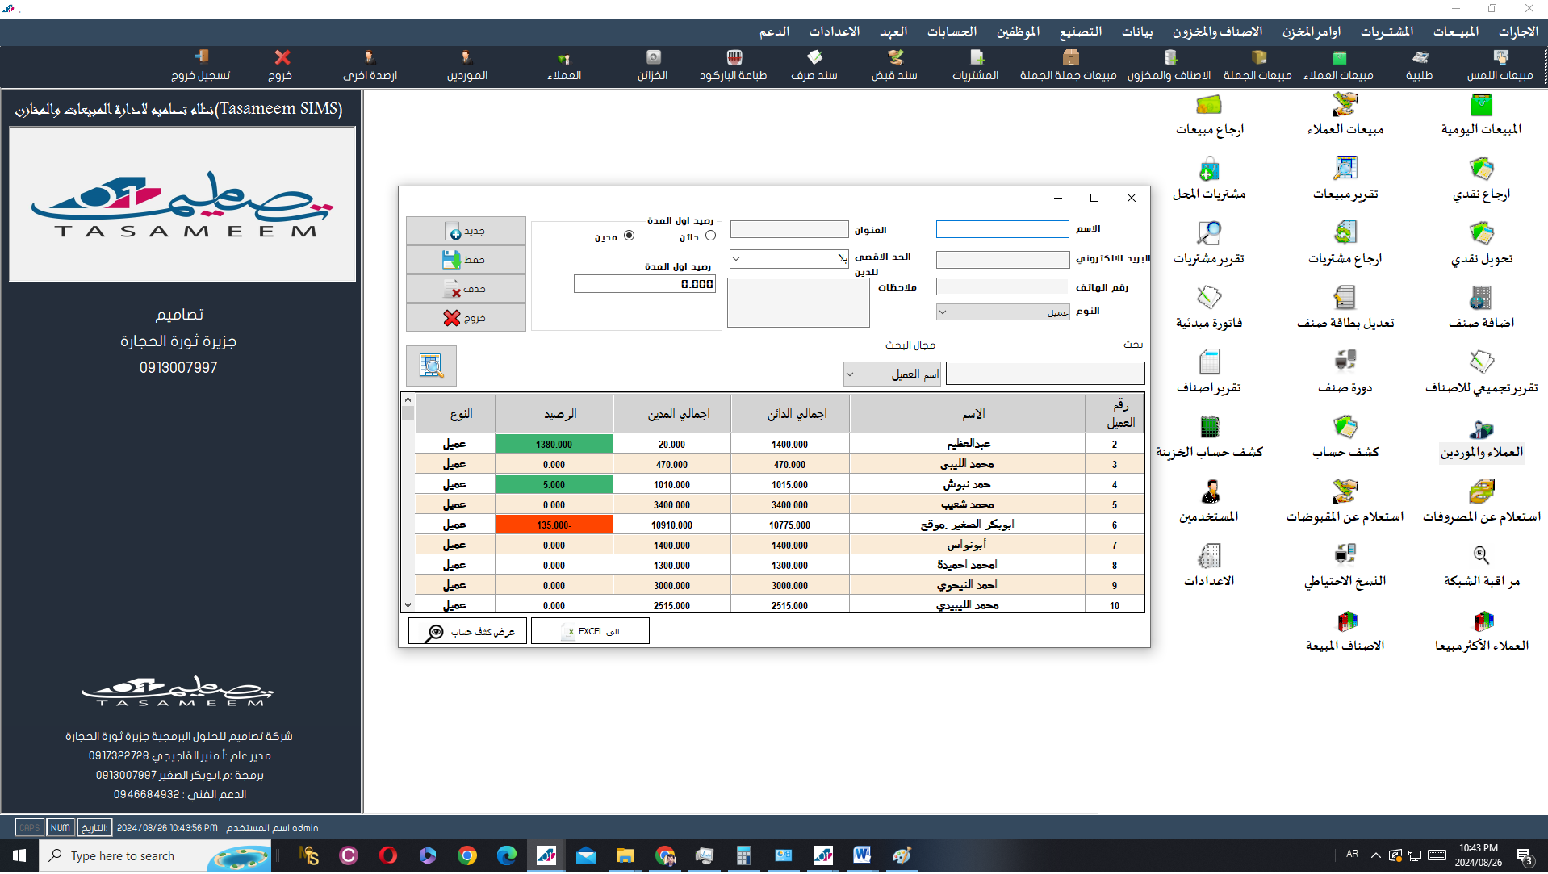Open الاصناف والمخزون toolbar icon
The image size is (1548, 874).
coord(1169,65)
